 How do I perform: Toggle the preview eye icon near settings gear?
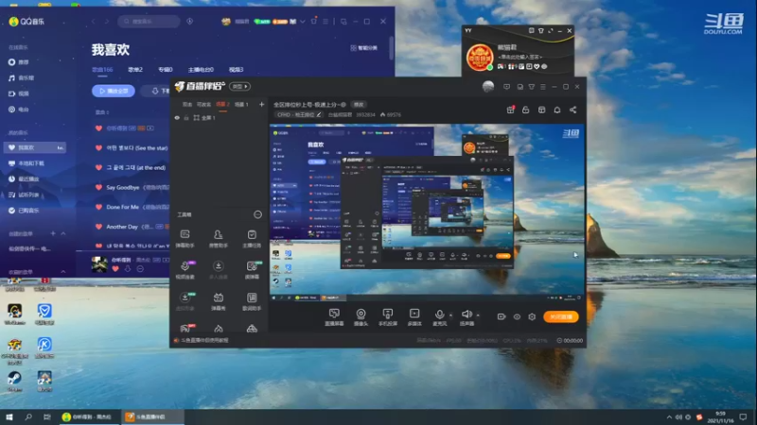[x=517, y=316]
